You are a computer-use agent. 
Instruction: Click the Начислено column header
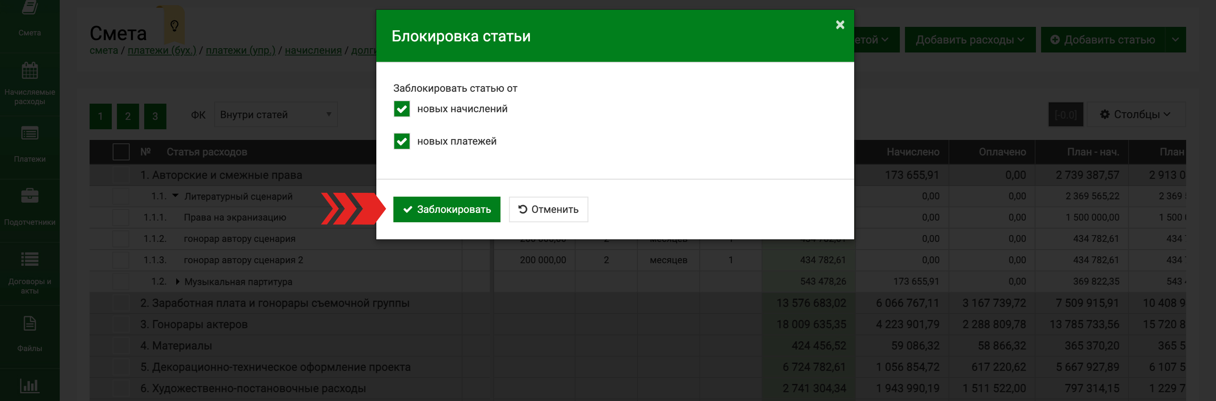coord(913,152)
